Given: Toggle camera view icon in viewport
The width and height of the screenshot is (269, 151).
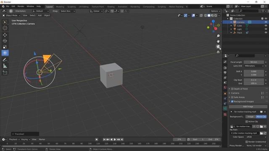Looking at the screenshot, I should pyautogui.click(x=218, y=47).
